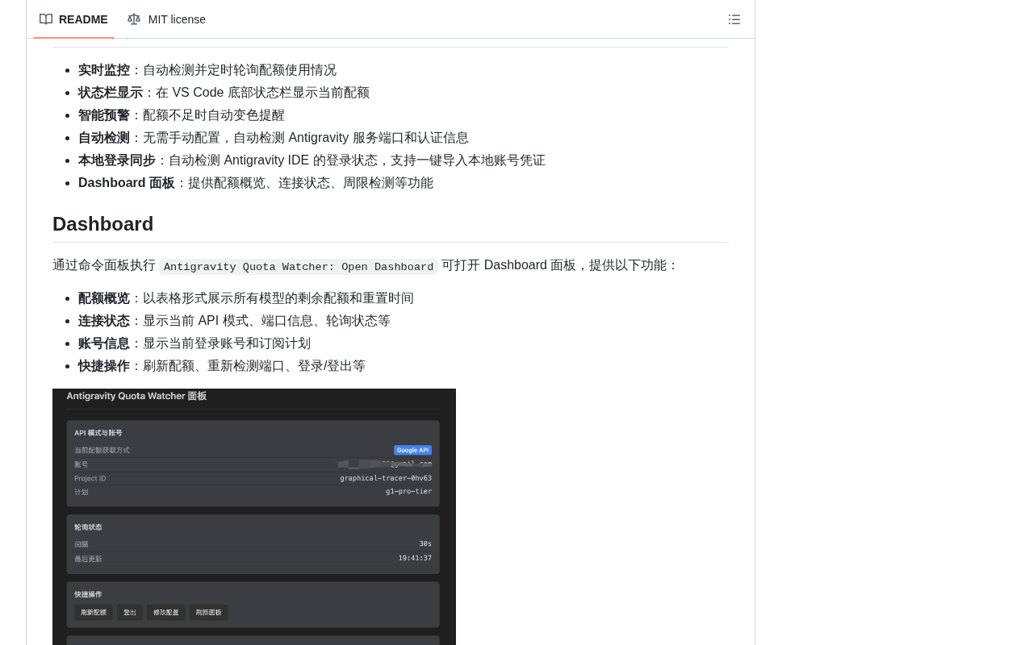
Task: Select the 'Antigravity Quota Watcher: Open Dashboard' code snippet
Action: [x=299, y=267]
